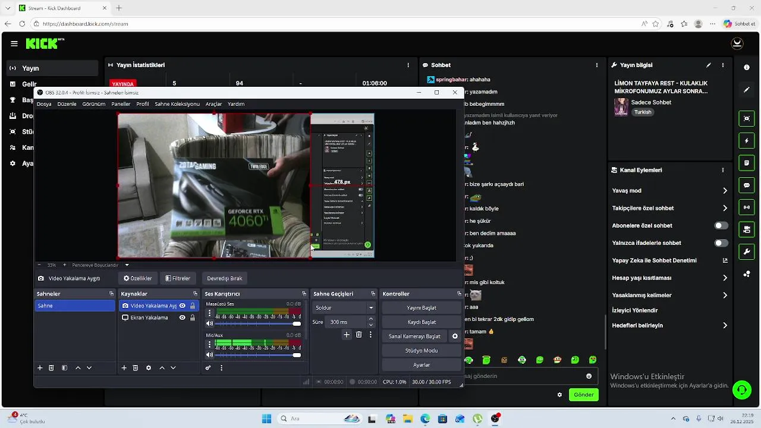The width and height of the screenshot is (761, 428).
Task: Send chat message with Gönder
Action: tap(584, 395)
